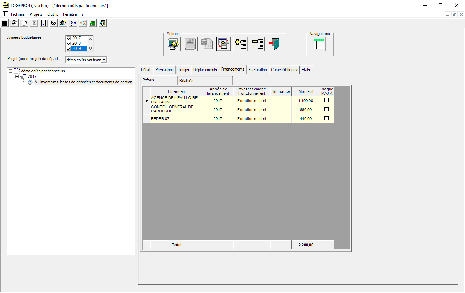This screenshot has height=293, width=465.
Task: Collapse the démo coûts par financeurs tree node
Action: [10, 71]
